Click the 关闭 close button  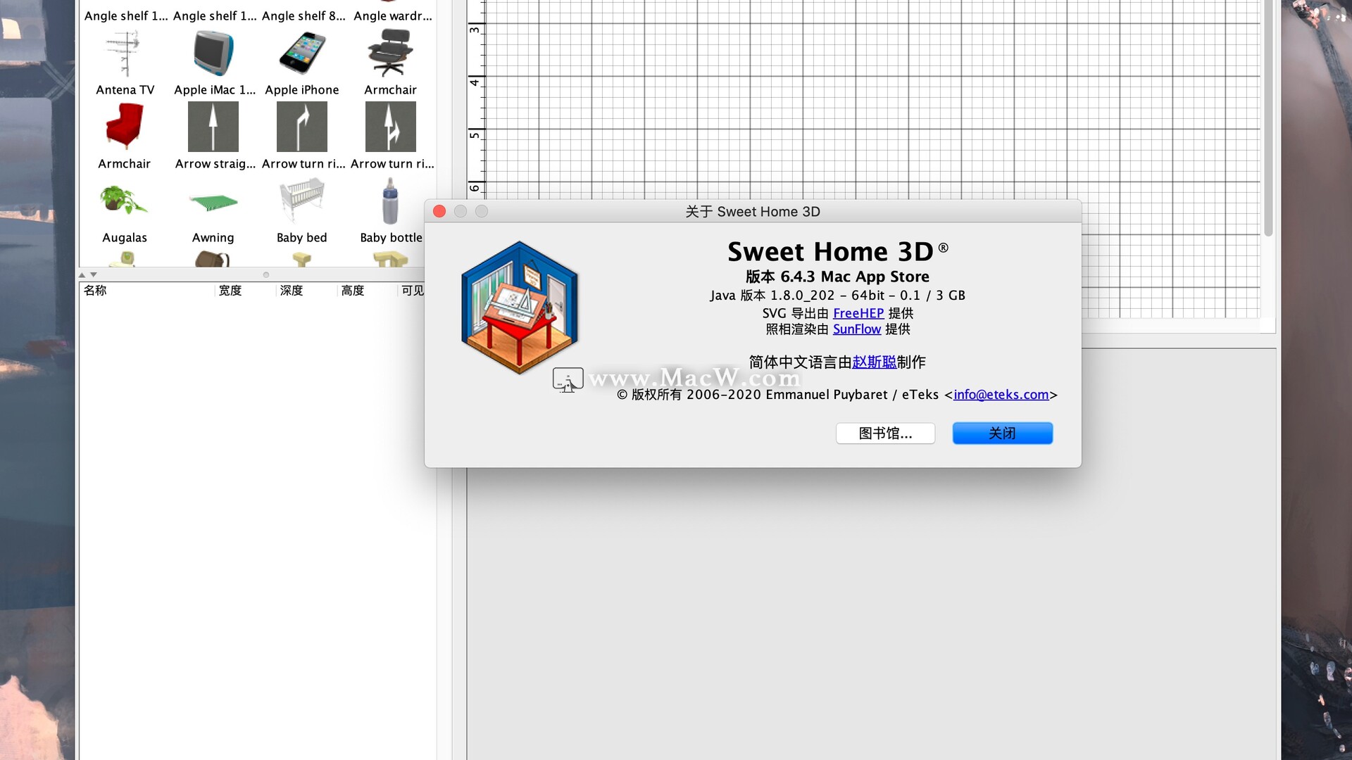(x=1002, y=433)
